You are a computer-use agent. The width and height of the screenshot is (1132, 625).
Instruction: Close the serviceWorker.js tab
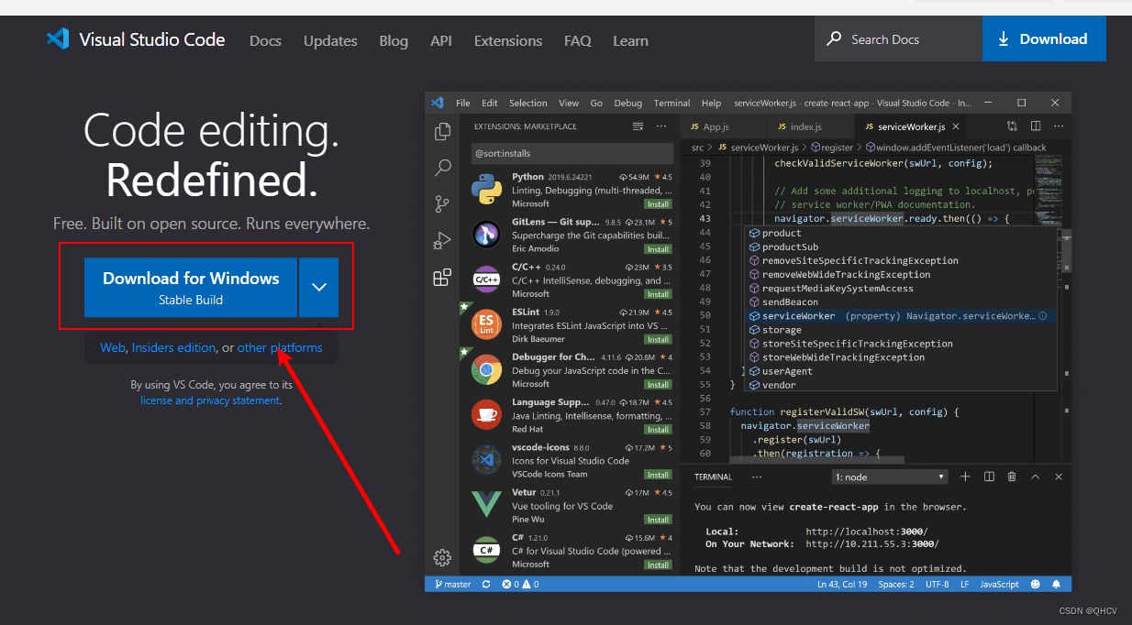coord(956,126)
